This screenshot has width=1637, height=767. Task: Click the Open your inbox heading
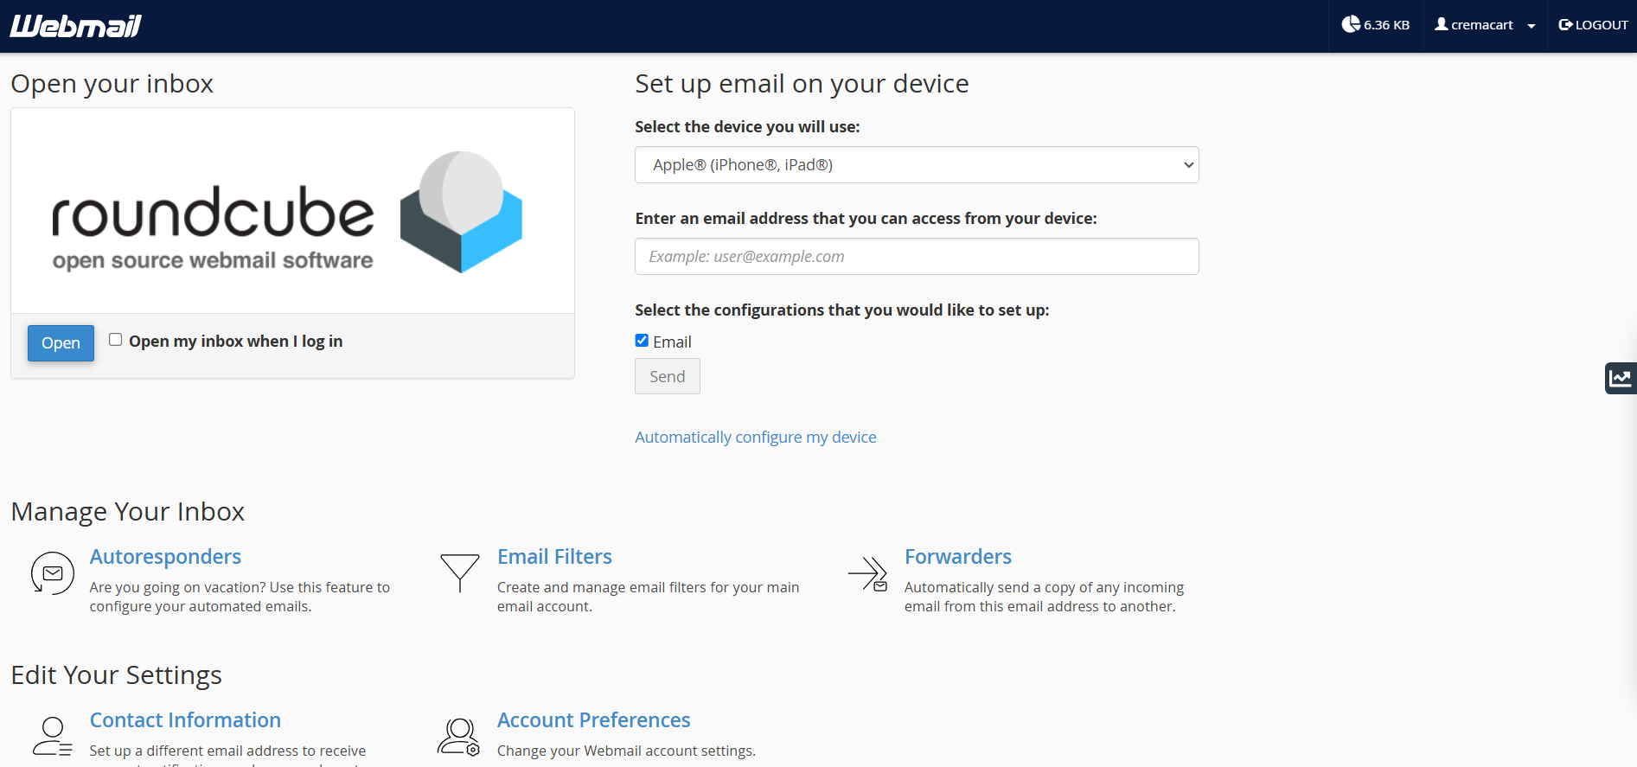[x=112, y=84]
